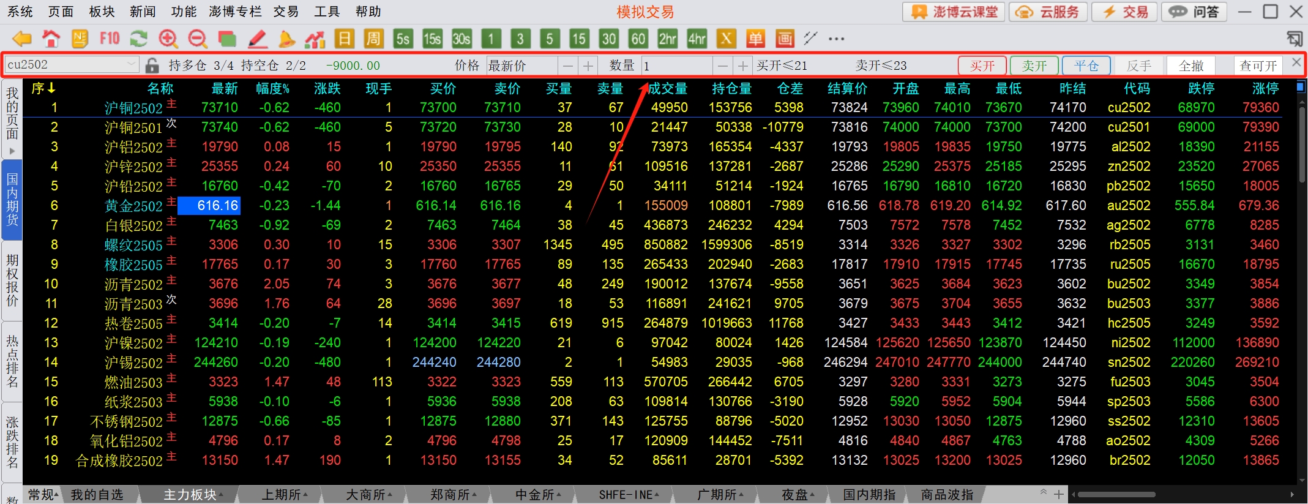The image size is (1308, 504).
Task: Select the 期权报价 sidebar tab
Action: (x=12, y=280)
